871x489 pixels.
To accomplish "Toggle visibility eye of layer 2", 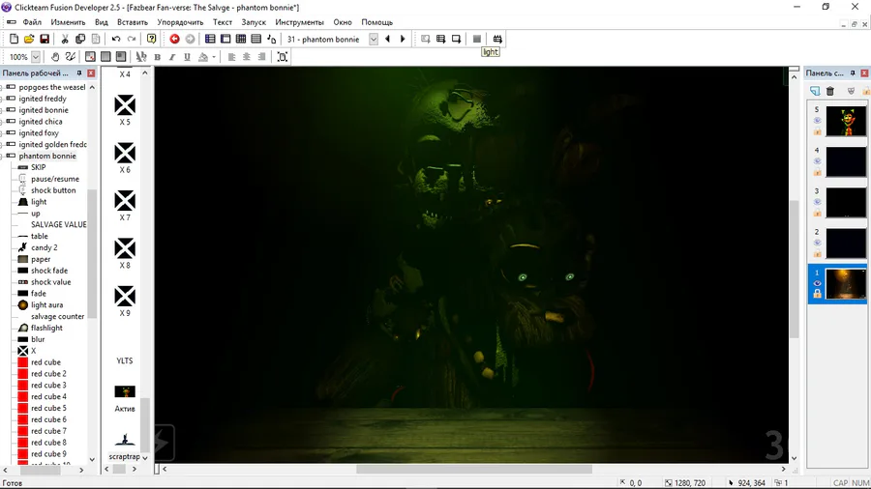I will (817, 243).
